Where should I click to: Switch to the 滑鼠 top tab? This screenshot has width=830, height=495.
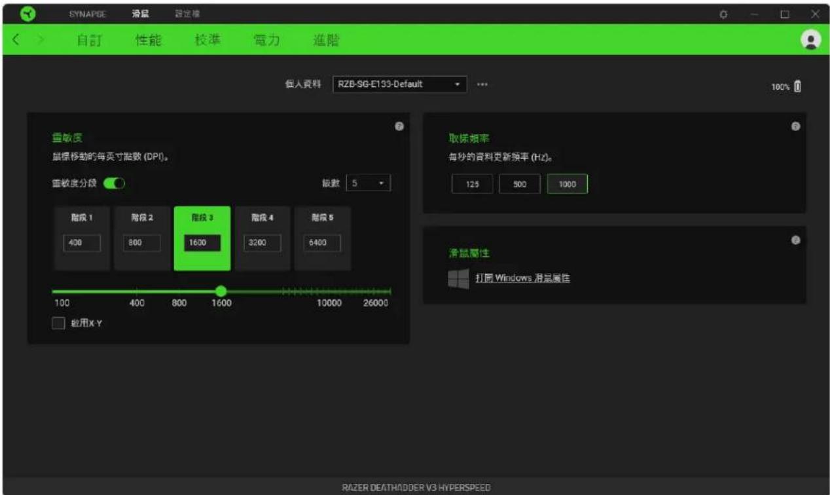141,14
